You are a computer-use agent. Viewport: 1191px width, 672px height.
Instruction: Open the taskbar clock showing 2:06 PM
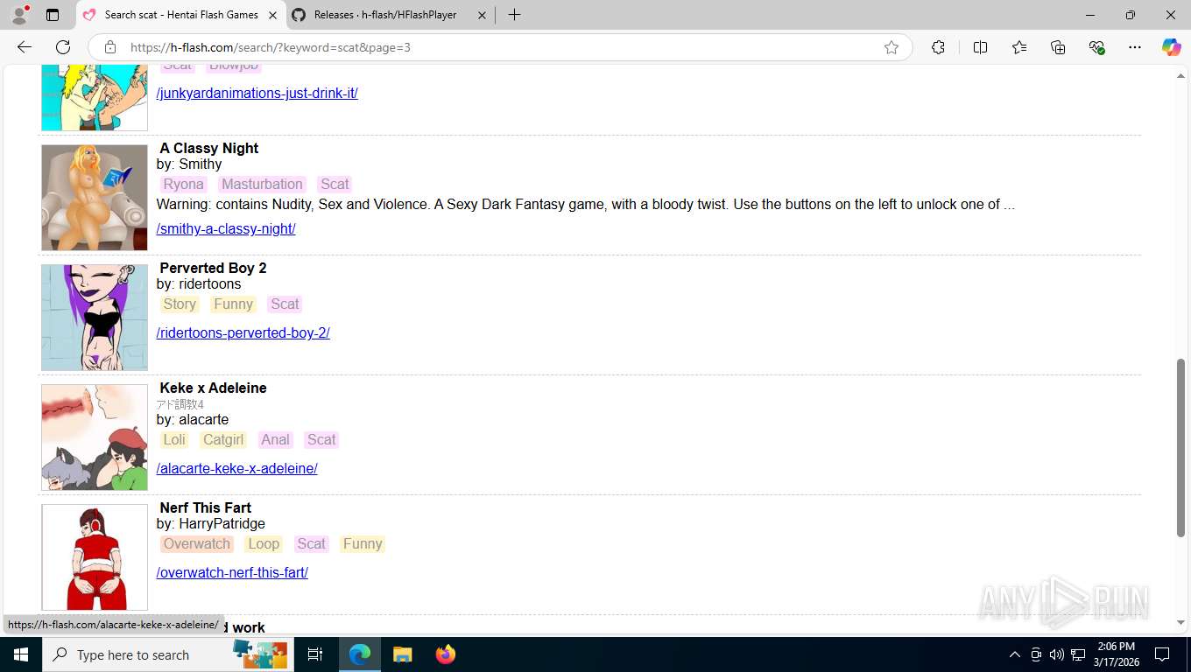click(1117, 654)
